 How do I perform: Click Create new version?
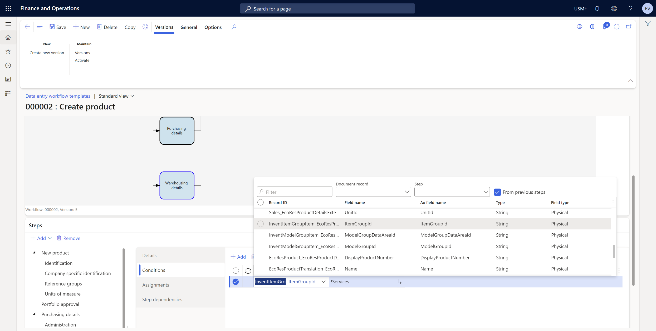point(47,53)
